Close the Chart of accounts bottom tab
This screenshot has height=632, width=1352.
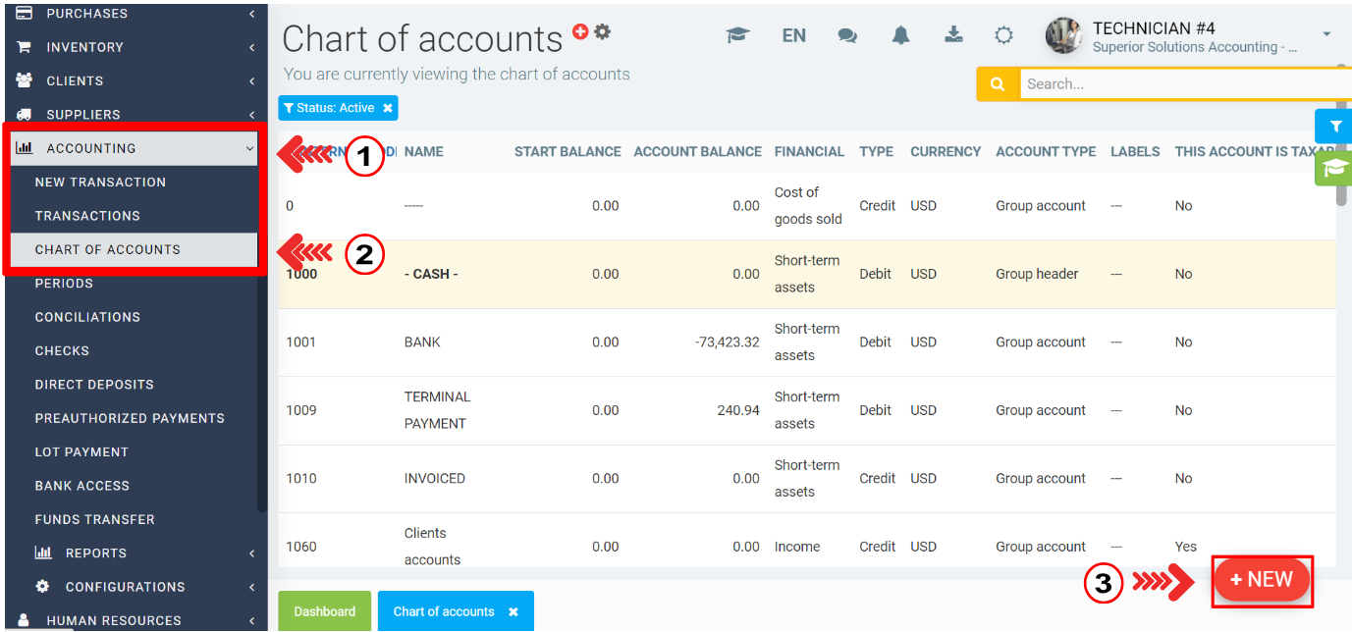tap(513, 611)
